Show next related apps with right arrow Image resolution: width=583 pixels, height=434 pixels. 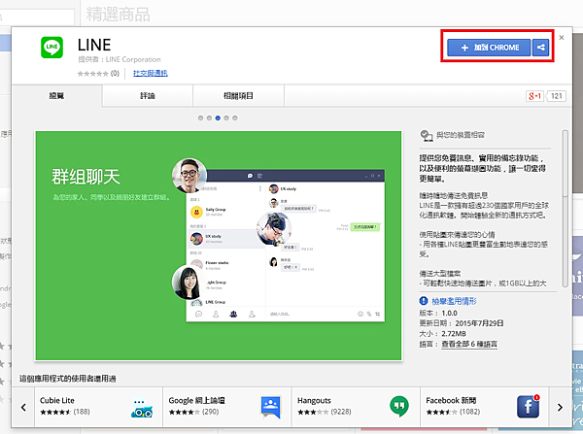[x=560, y=407]
